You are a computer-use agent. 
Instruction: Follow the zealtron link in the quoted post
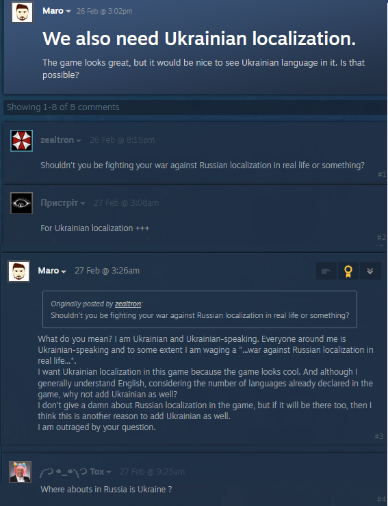tap(128, 304)
